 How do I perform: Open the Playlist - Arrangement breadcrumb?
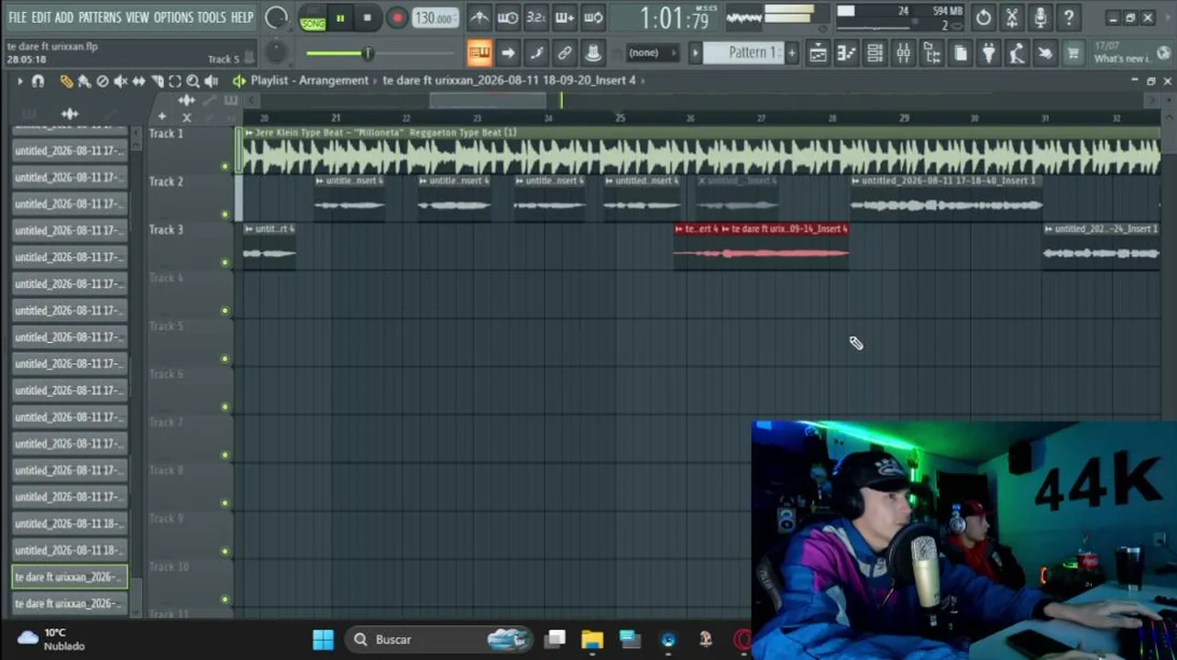point(310,81)
